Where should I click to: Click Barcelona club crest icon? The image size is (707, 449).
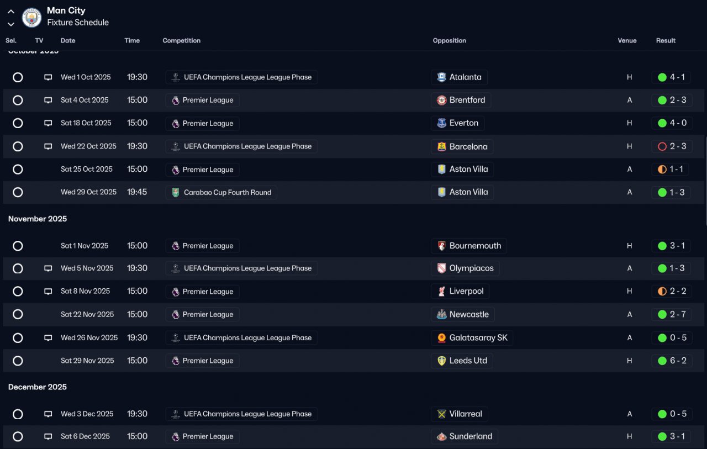click(x=441, y=146)
